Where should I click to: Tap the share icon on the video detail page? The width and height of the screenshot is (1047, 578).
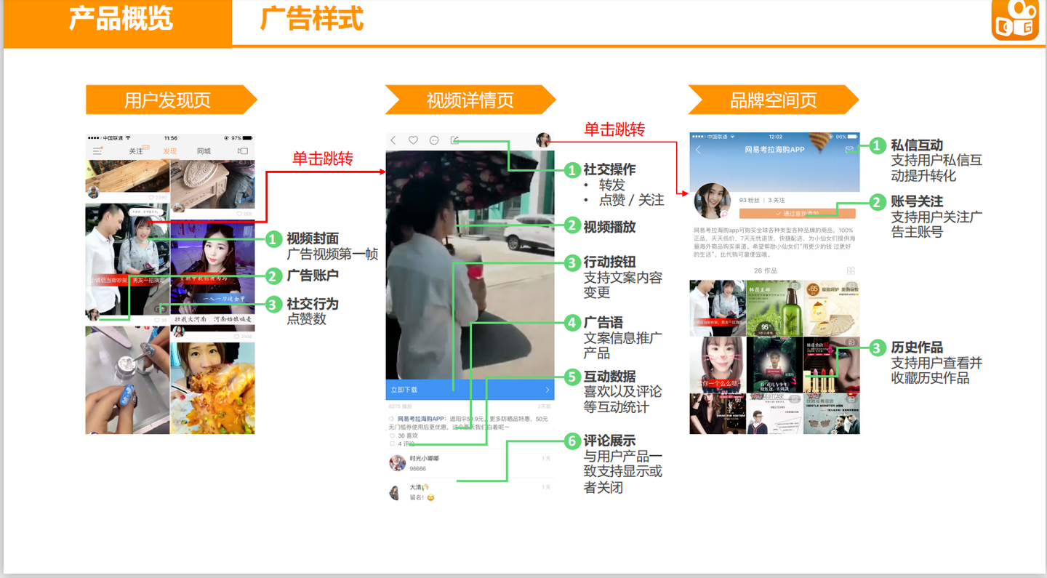point(455,140)
